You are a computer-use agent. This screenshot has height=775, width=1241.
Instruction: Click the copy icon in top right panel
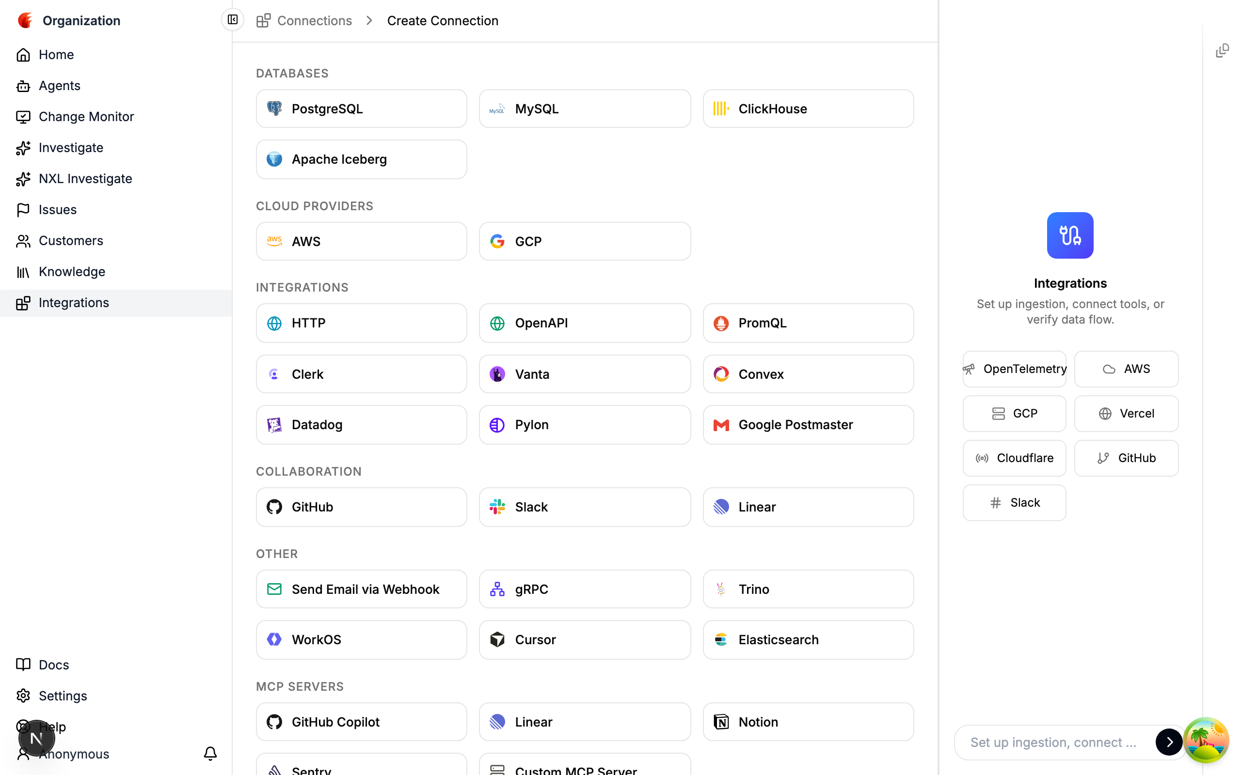[1223, 50]
